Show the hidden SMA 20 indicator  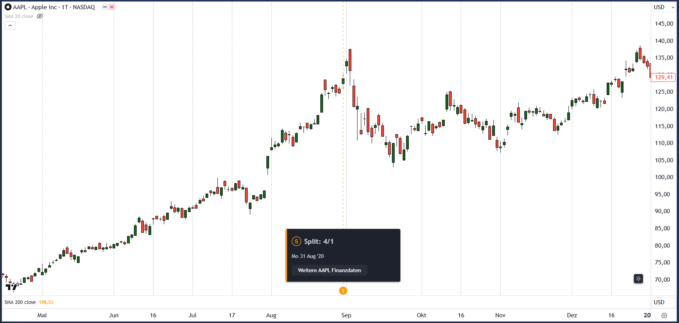(40, 16)
